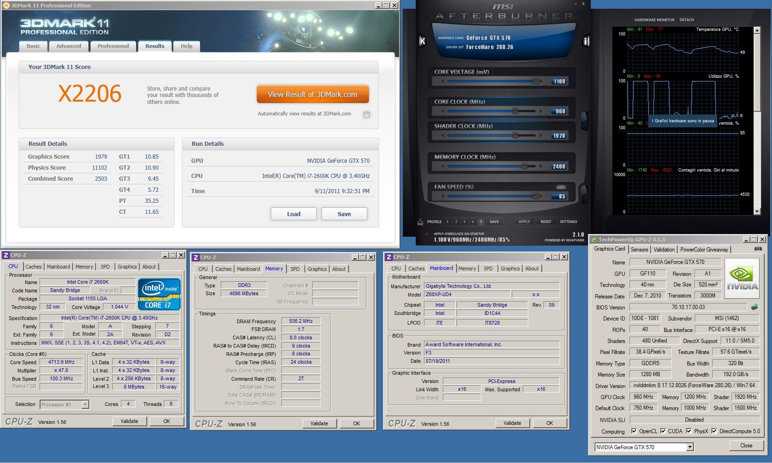This screenshot has height=463, width=772.
Task: Click hardware monitor scrollbar down arrow
Action: pos(757,211)
